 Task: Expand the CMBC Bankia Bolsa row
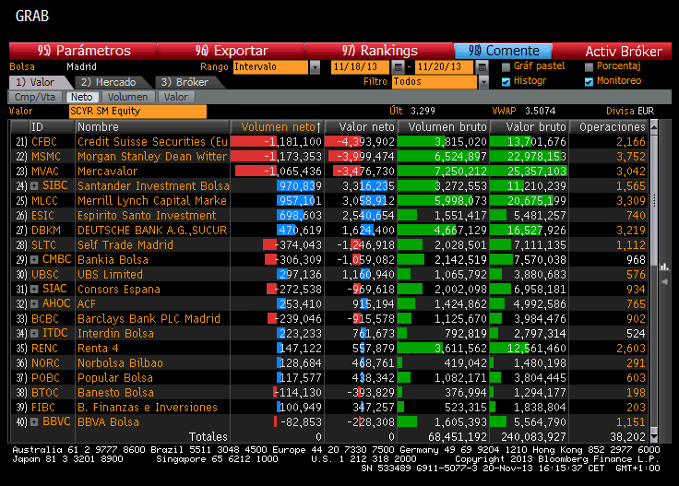(x=34, y=260)
